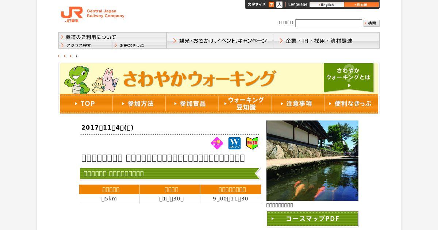Image resolution: width=438 pixels, height=230 pixels.
Task: Click the turtle and rabbit mascot illustration
Action: [91, 80]
